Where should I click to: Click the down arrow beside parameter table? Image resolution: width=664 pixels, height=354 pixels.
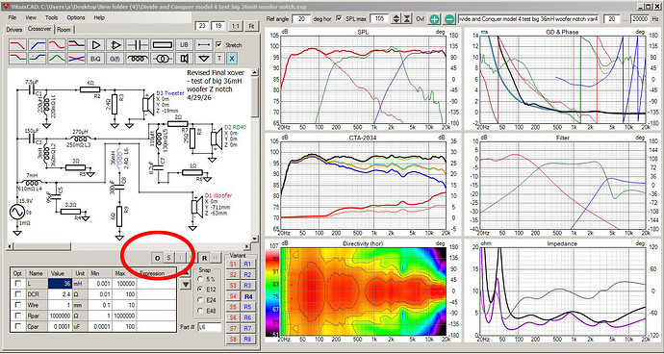[185, 285]
